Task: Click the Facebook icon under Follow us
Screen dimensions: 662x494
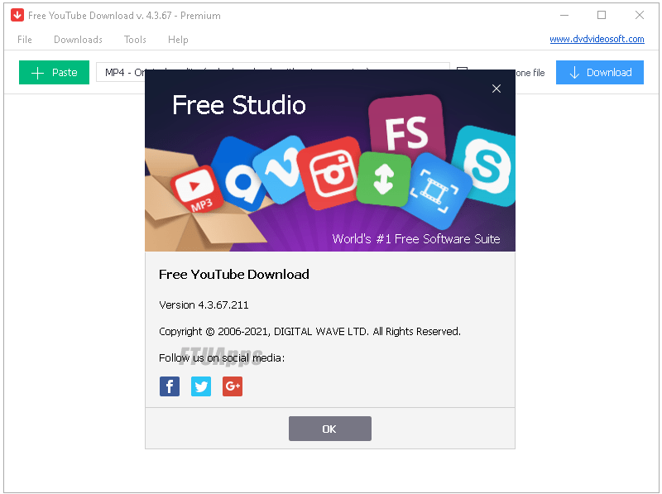Action: (169, 386)
